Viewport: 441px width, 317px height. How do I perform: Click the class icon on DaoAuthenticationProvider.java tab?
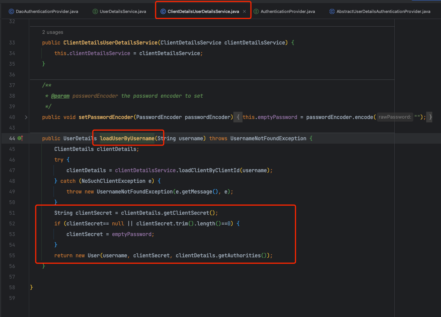pyautogui.click(x=11, y=11)
